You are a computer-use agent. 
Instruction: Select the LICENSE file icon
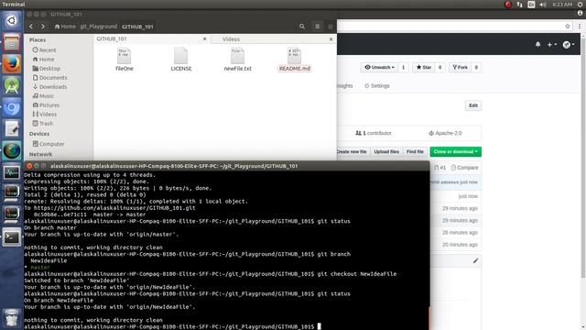181,55
